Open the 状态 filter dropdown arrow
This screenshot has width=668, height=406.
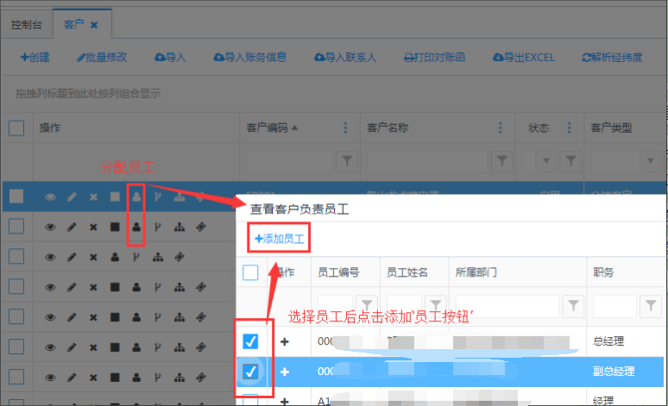point(547,160)
